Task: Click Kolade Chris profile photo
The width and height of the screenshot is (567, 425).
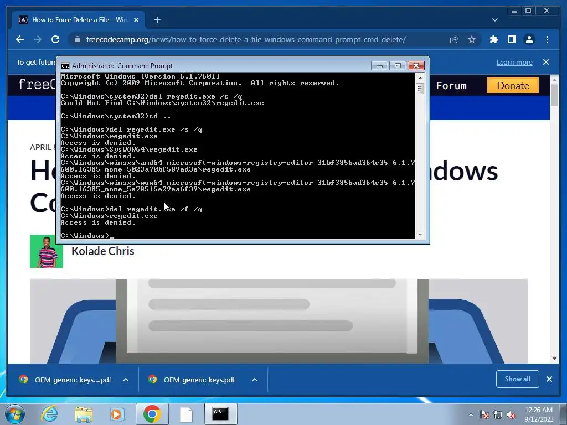Action: click(47, 251)
